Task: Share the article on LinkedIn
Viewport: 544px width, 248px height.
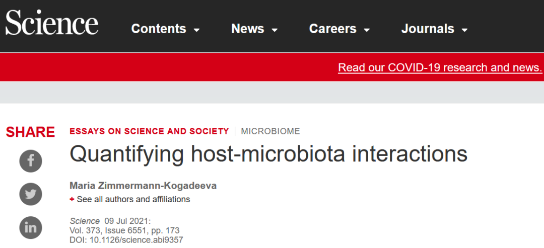Action: click(x=31, y=227)
